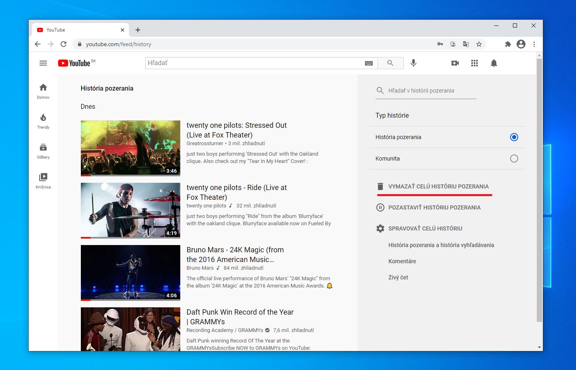
Task: Click the 'Dnes' date heading
Action: (x=88, y=107)
